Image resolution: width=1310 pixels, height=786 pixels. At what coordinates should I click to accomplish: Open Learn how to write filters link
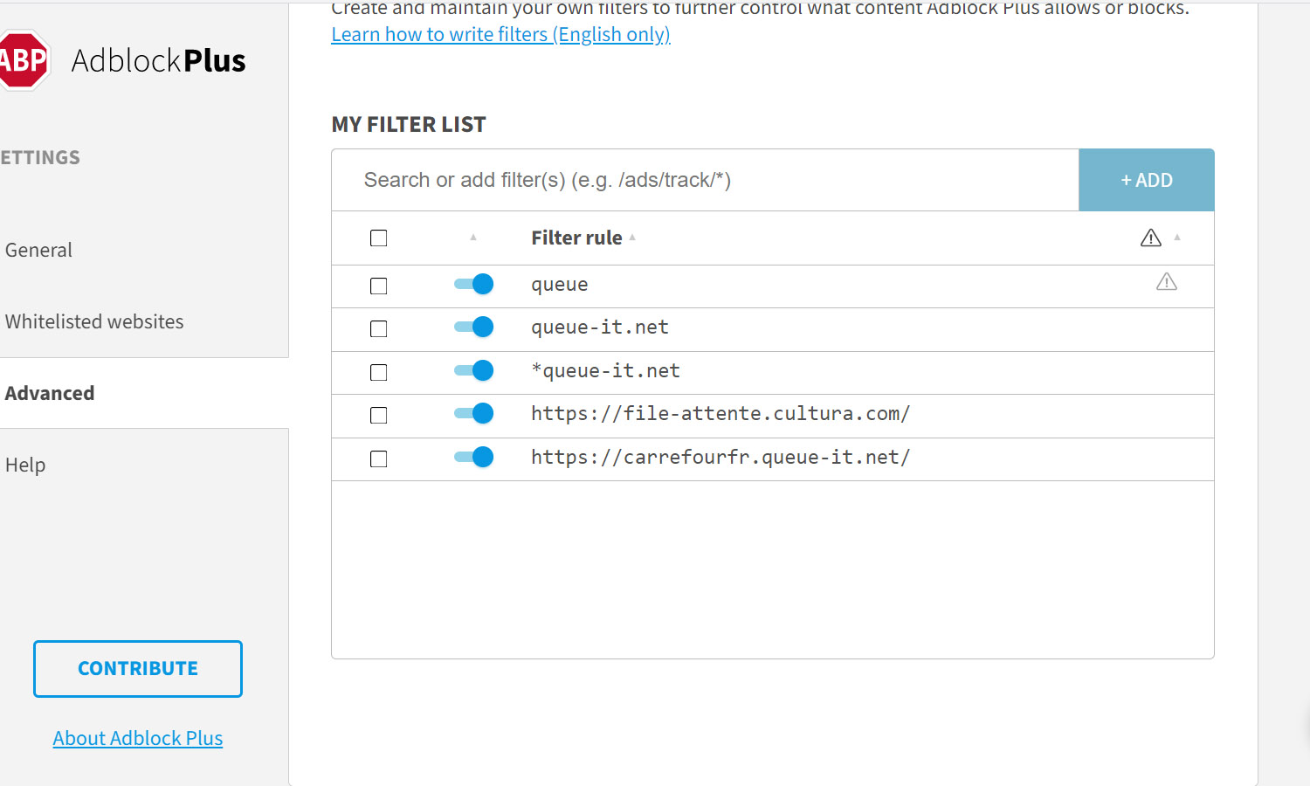click(500, 34)
